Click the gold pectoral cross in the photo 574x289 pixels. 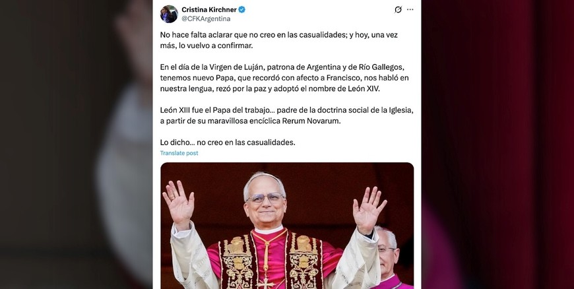pyautogui.click(x=265, y=283)
